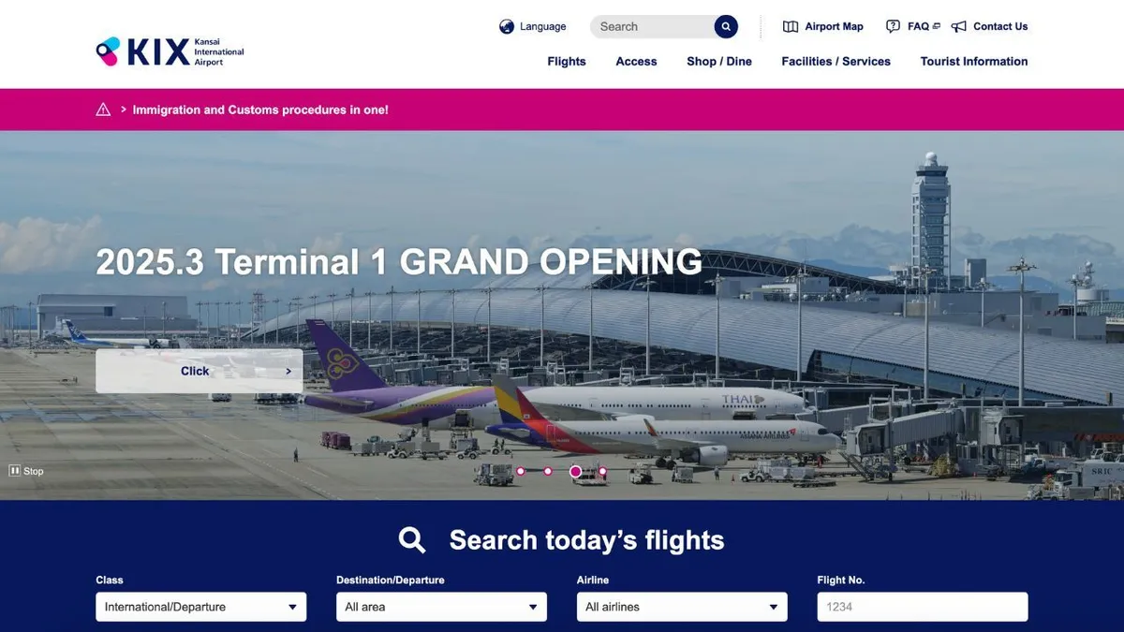Screen dimensions: 1124x632
Task: Click the Contact Us megaphone icon
Action: click(958, 26)
